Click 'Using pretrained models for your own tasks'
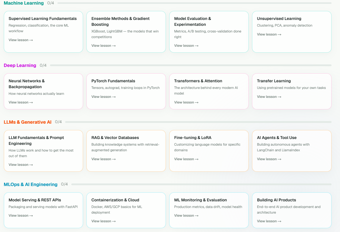This screenshot has width=340, height=232. pos(292,88)
